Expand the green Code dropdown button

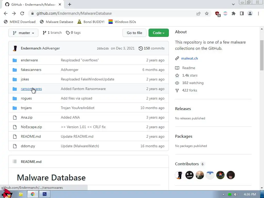click(159, 33)
